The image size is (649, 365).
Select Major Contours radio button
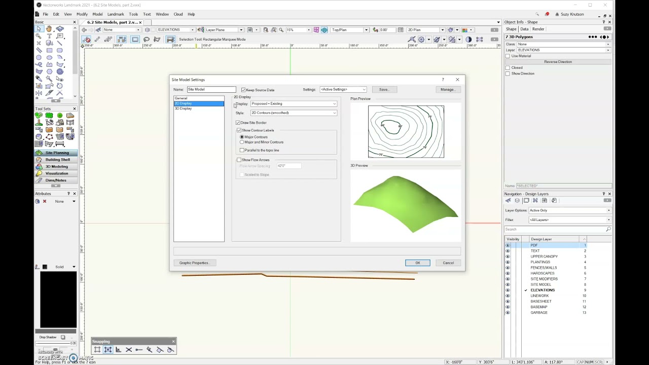(x=242, y=137)
